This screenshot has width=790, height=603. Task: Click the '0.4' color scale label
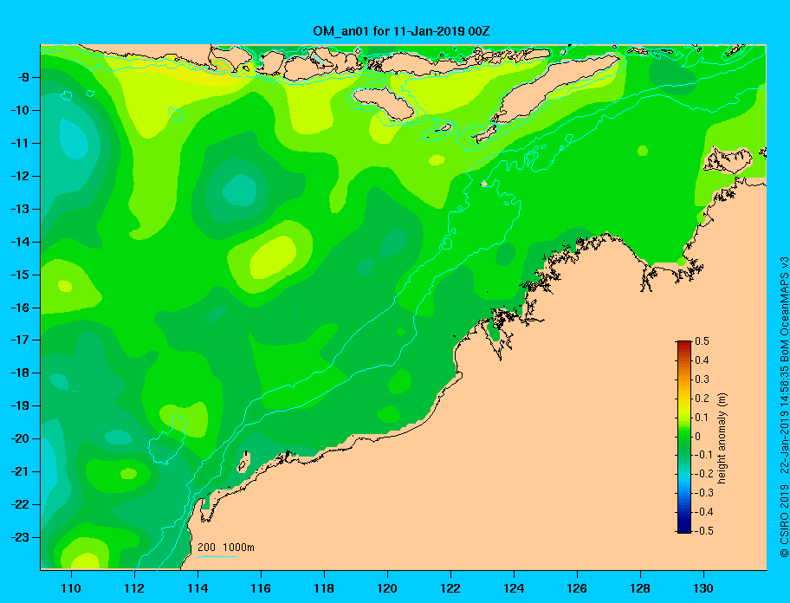pos(702,360)
